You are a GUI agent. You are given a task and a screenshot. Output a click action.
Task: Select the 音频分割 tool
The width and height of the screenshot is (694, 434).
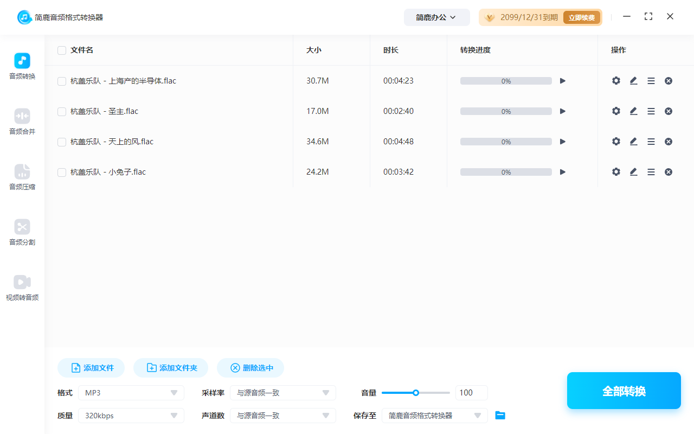22,232
